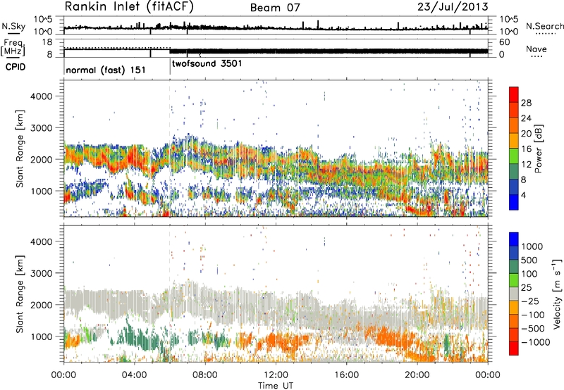
Task: Click the 'N.Sky' legend label
Action: point(13,26)
